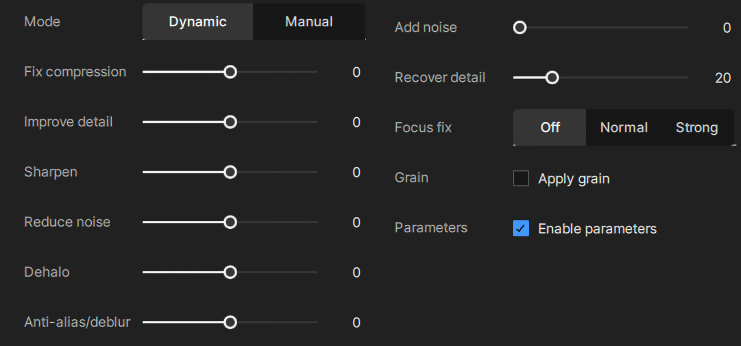The image size is (741, 346).
Task: Click the Sharpen slider handle
Action: [x=230, y=172]
